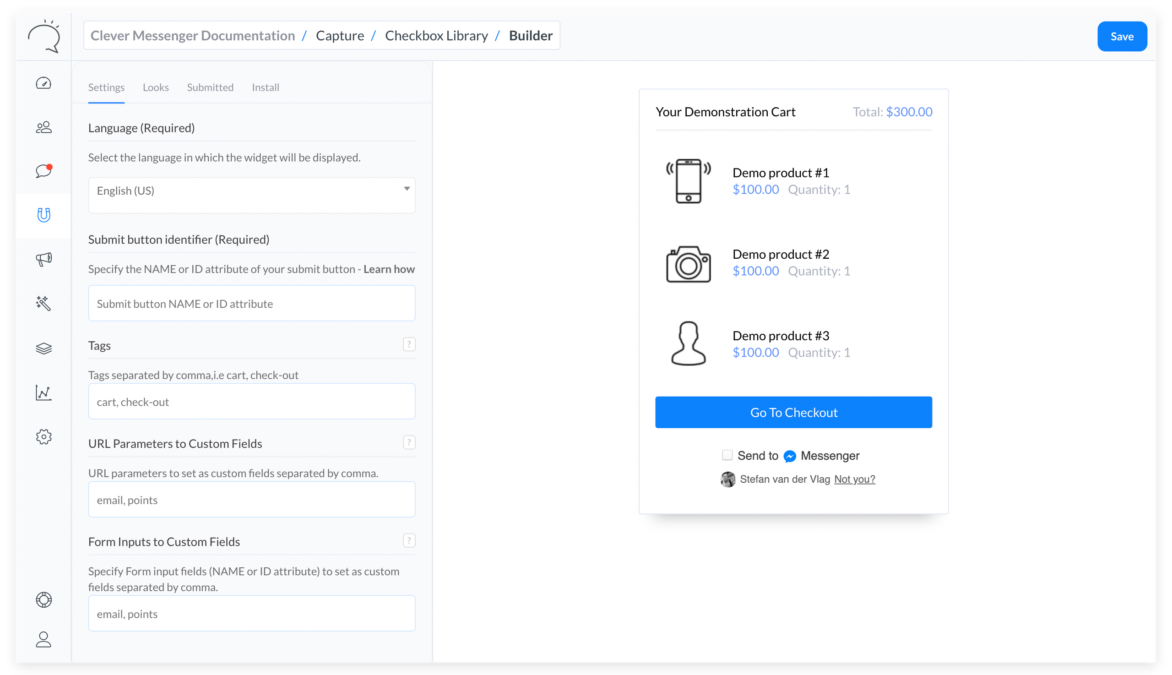Switch to the Looks tab

pyautogui.click(x=156, y=87)
